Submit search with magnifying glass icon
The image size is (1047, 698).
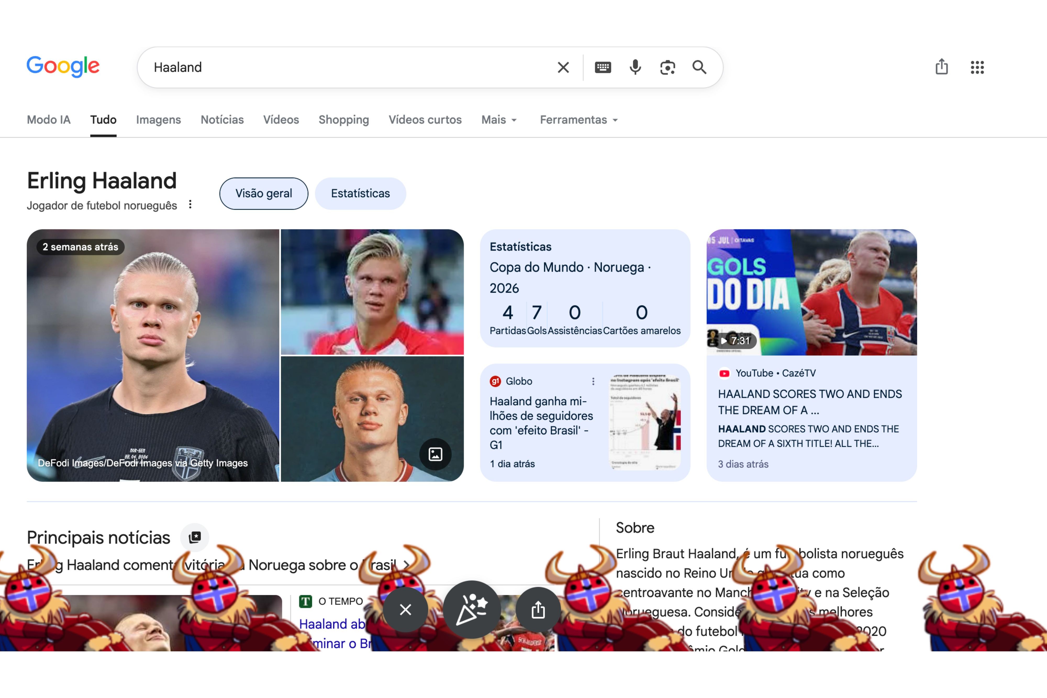point(699,67)
